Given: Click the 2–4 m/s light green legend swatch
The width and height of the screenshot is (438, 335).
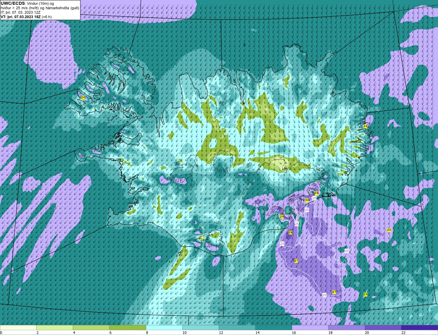Looking at the screenshot, I should click(55, 327).
